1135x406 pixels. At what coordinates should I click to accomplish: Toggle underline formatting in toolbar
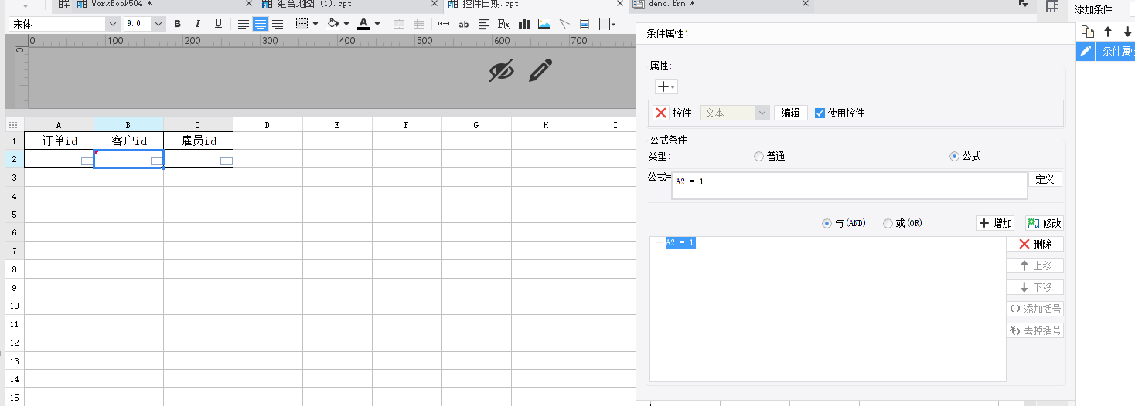[x=218, y=24]
